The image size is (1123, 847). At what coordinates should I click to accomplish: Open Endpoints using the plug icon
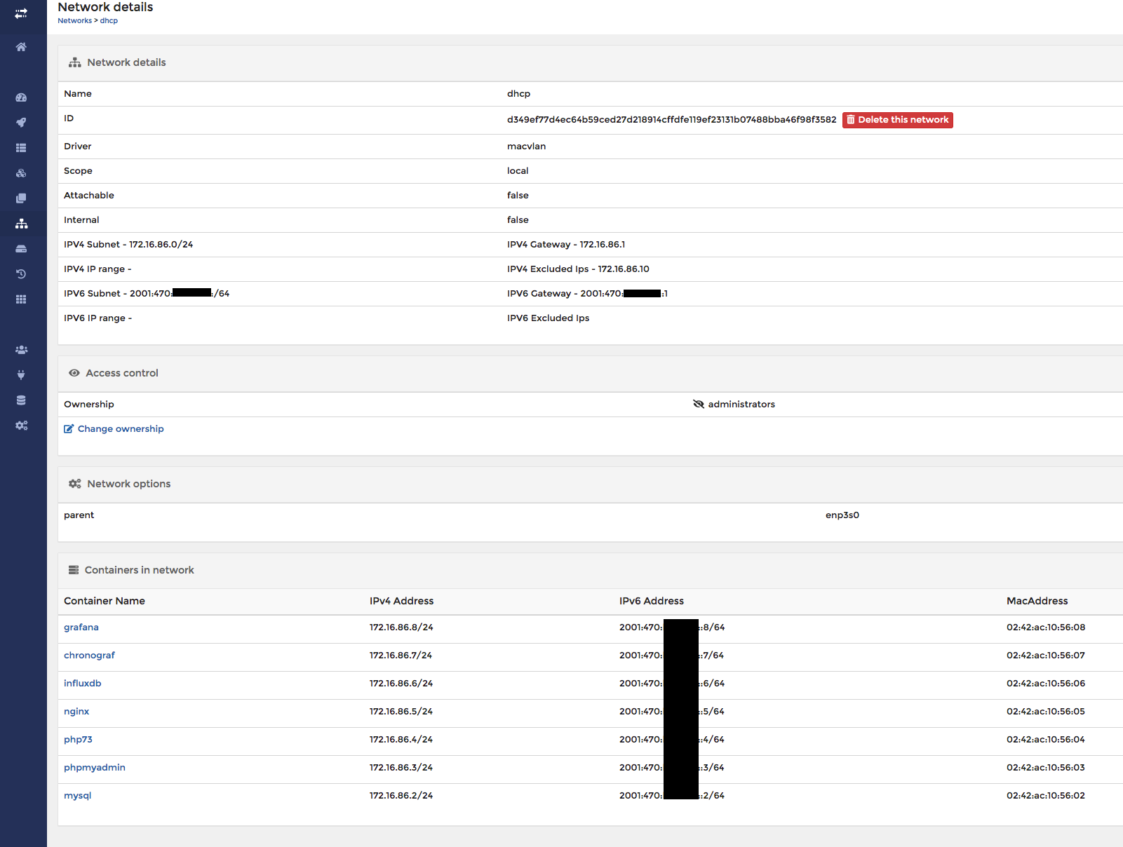[21, 374]
